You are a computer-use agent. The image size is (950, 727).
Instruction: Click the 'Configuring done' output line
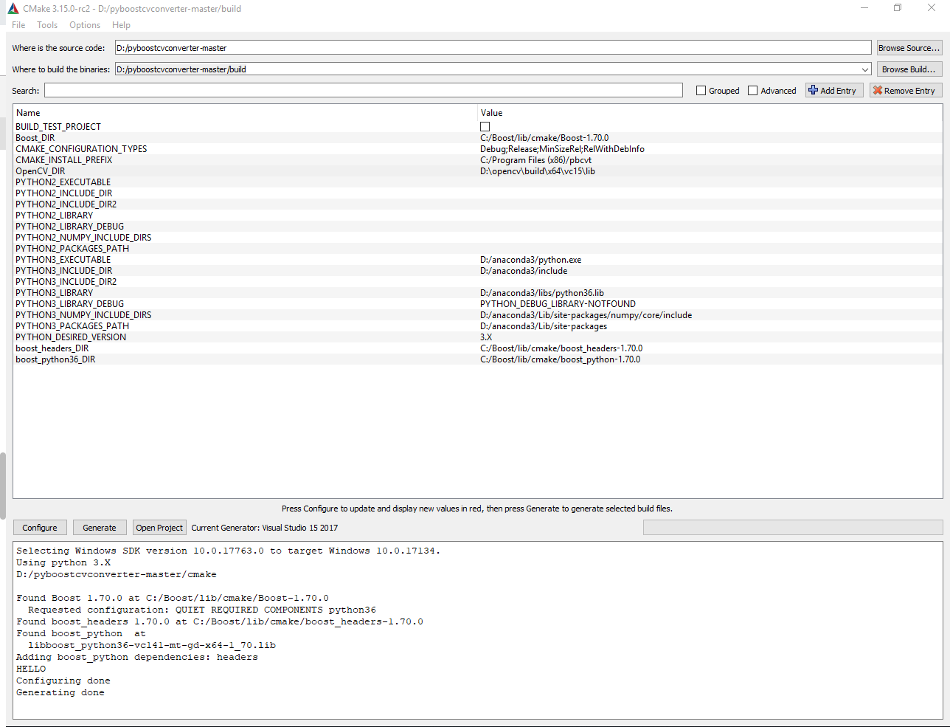point(63,681)
